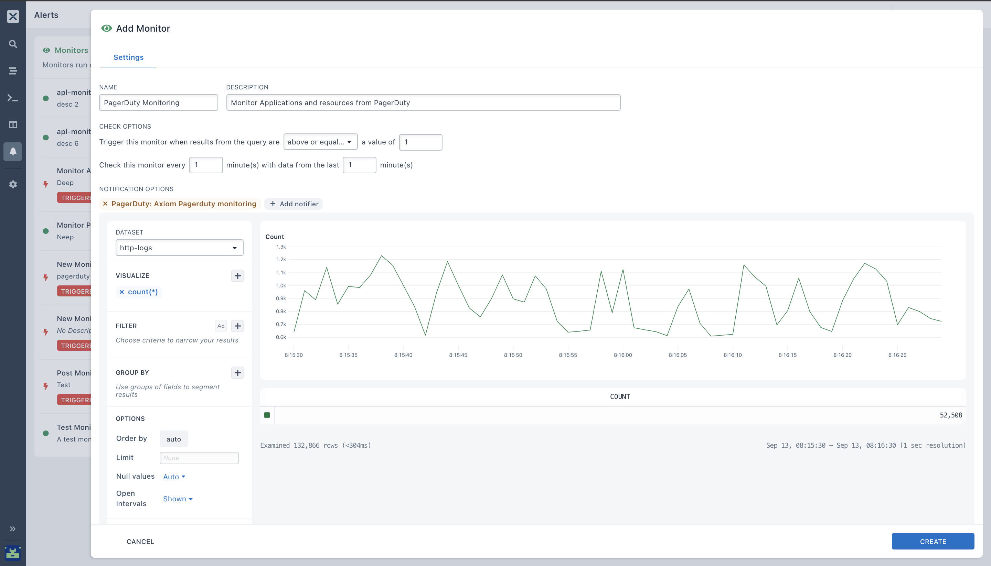Add a Group By field with plus icon
The image size is (991, 566).
click(238, 372)
